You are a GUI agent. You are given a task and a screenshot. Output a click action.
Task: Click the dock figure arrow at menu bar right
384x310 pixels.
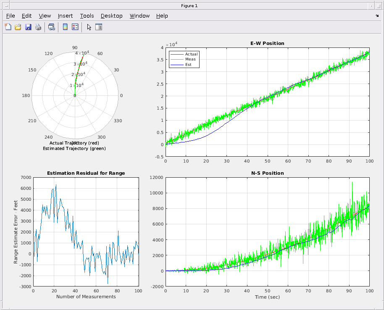point(377,16)
